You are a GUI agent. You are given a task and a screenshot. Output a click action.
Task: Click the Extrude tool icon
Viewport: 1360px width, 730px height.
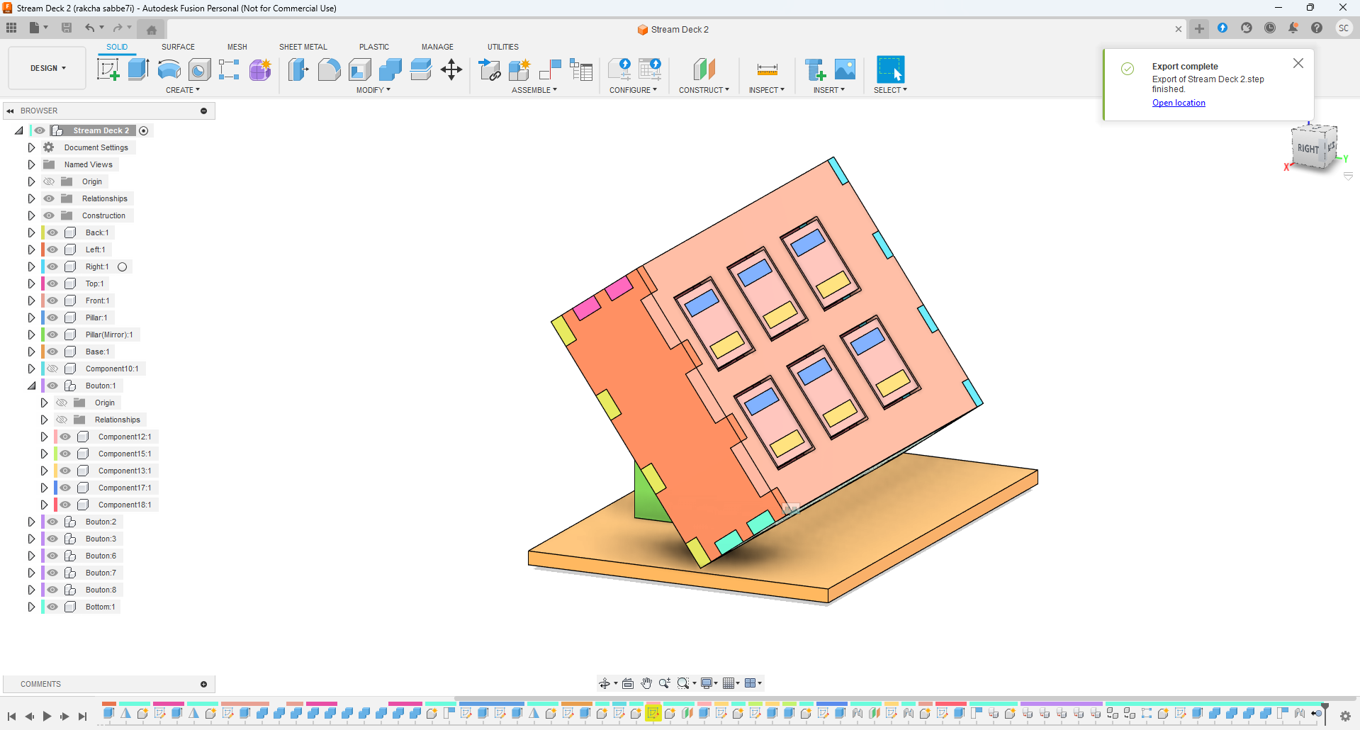(138, 69)
